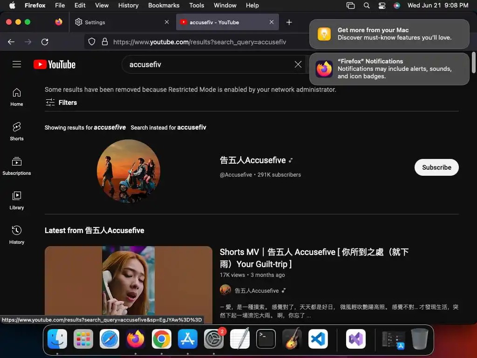Screen dimensions: 477x358
Task: Open the recent apps stack in Dock
Action: coord(394,340)
